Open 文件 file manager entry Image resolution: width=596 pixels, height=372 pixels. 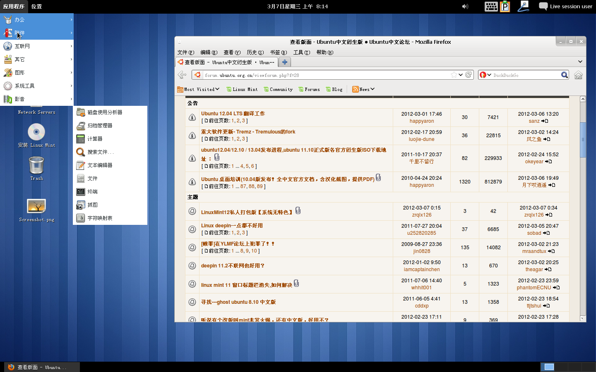110,179
